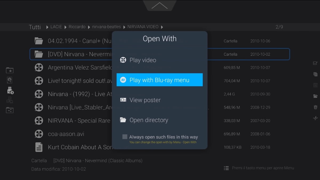Click the dimmed paste icon in right toolbar
The width and height of the screenshot is (320, 180).
[315, 85]
